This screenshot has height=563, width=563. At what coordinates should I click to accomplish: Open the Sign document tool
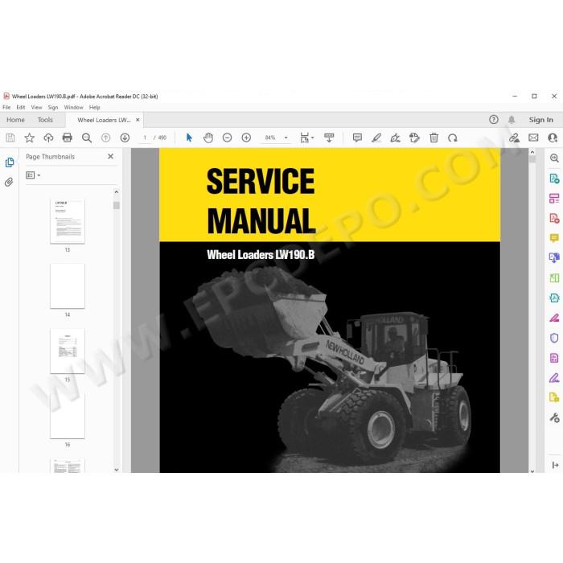click(396, 138)
